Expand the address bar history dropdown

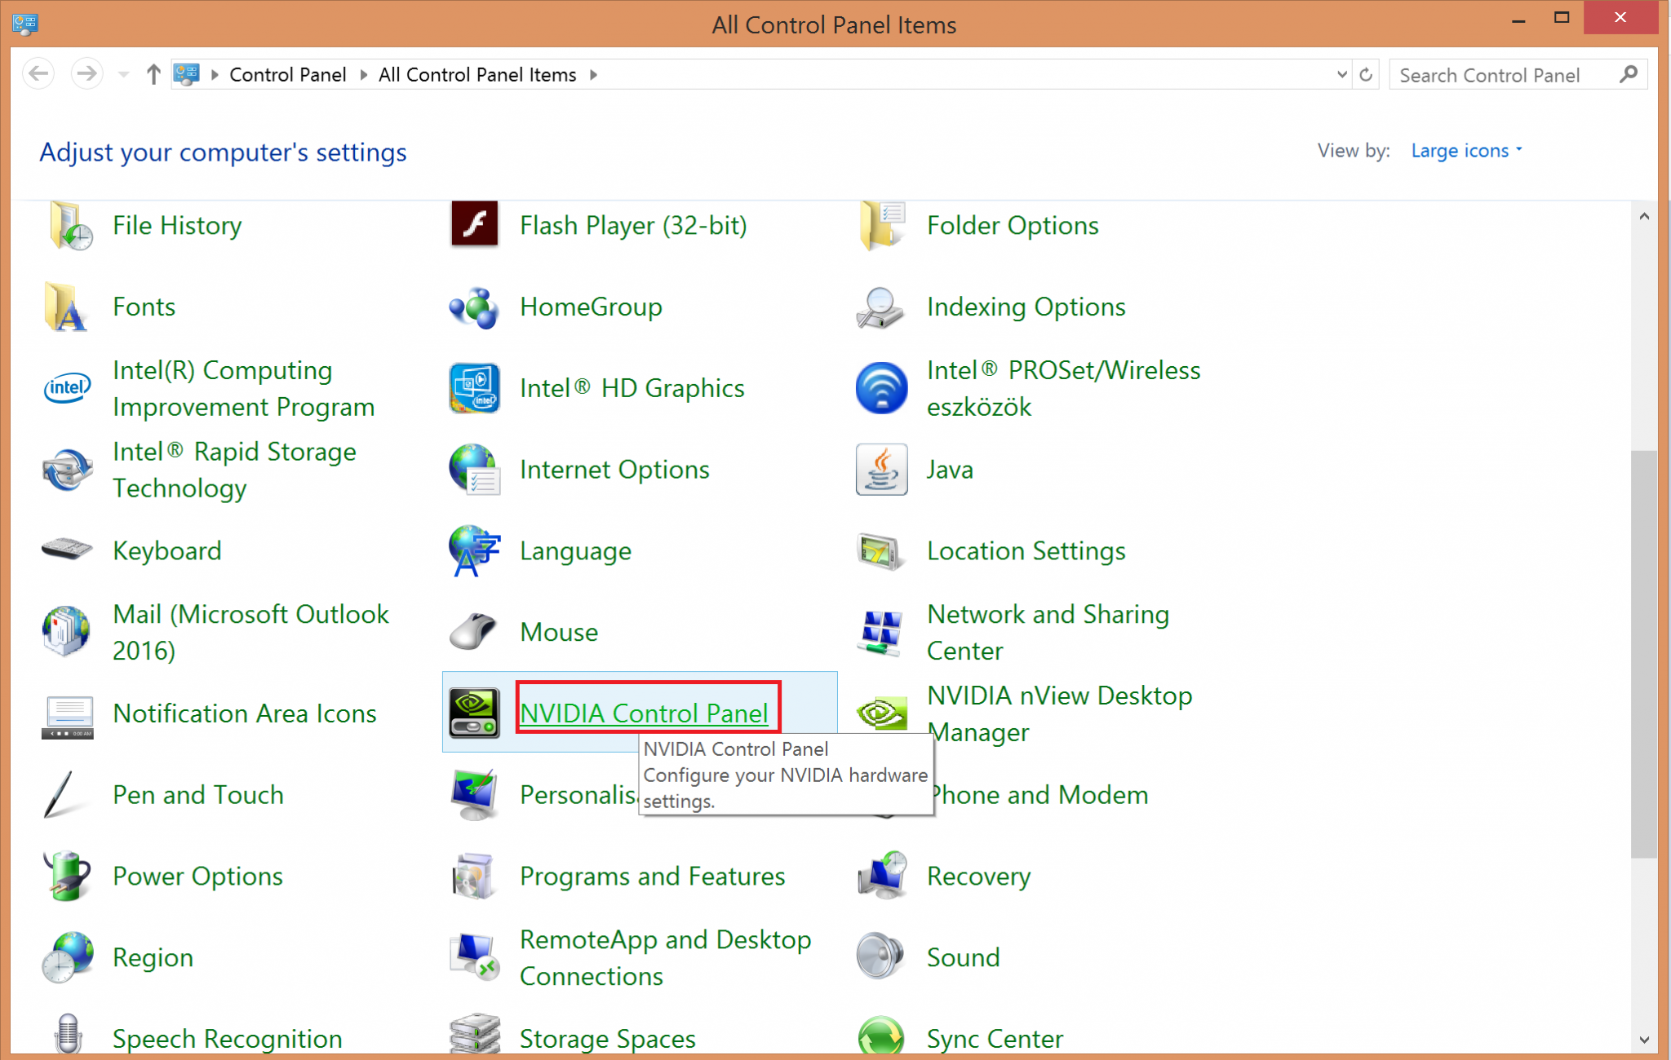pyautogui.click(x=1341, y=75)
